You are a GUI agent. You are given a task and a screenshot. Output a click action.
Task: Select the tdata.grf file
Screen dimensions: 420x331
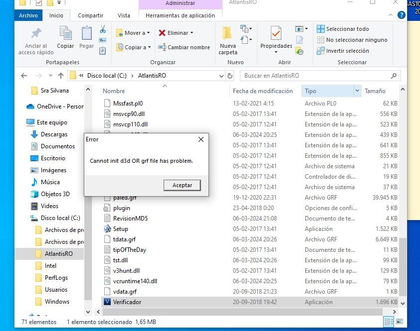pos(124,239)
